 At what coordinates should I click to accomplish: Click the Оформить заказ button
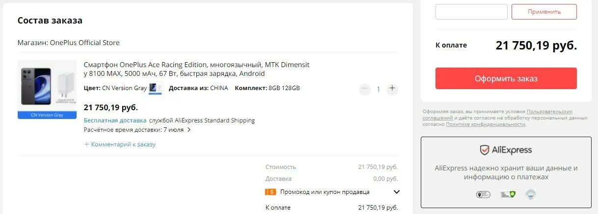[x=506, y=78]
